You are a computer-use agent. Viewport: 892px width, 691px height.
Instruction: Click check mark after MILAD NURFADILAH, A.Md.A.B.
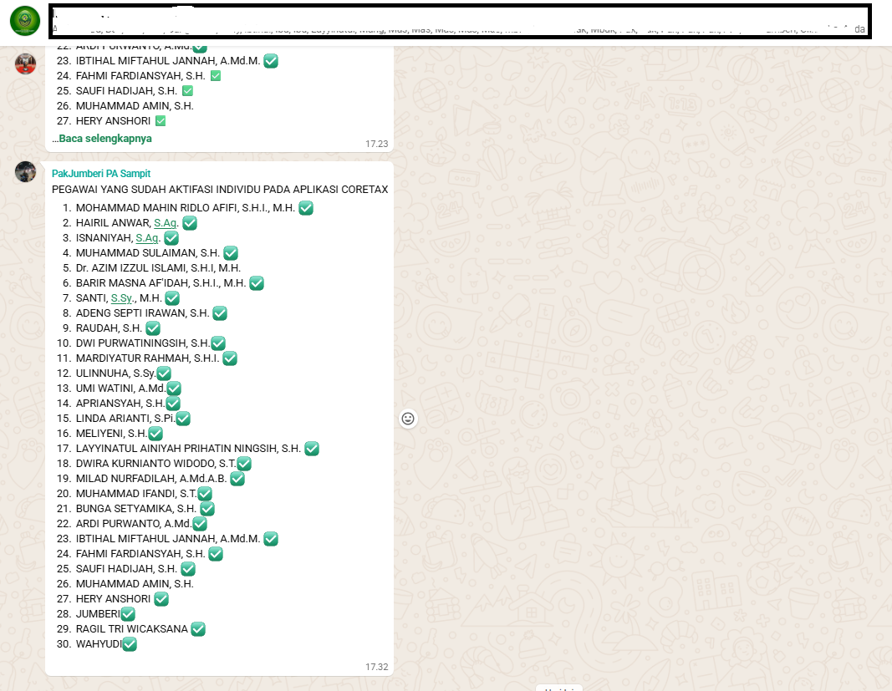pos(237,479)
